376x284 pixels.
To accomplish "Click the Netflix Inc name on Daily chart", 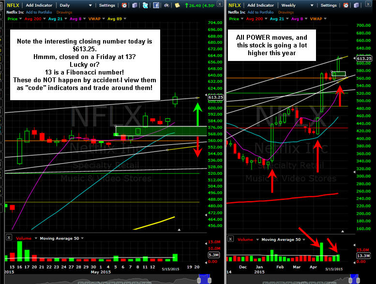I will coord(15,12).
